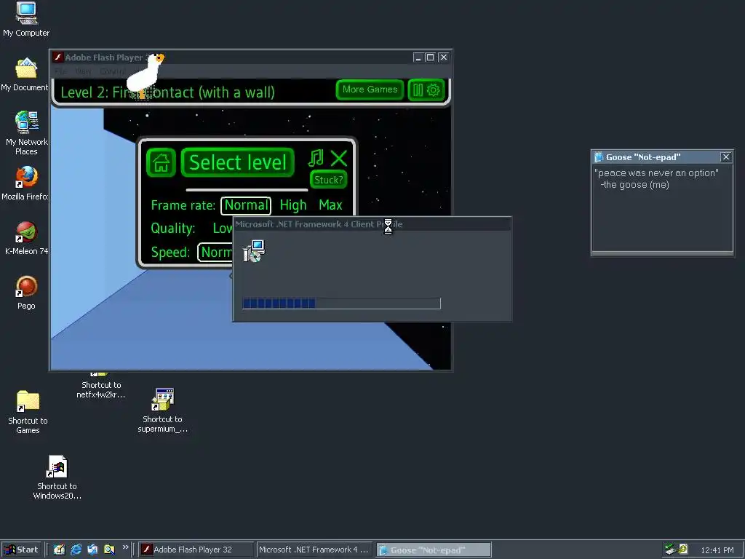Click the Goose Not-epad window icon
The height and width of the screenshot is (559, 745).
[599, 157]
